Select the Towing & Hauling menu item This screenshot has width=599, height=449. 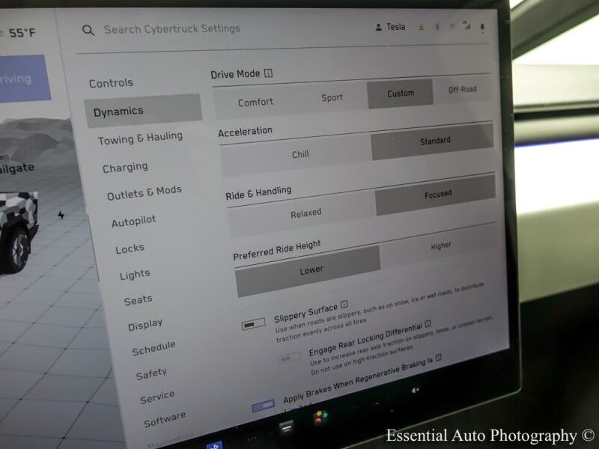click(x=140, y=138)
